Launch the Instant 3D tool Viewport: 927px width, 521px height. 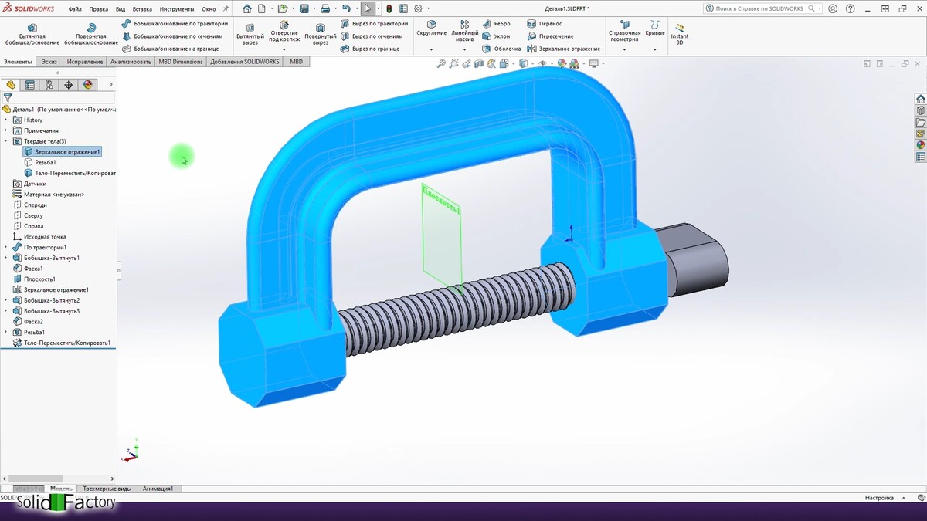click(680, 33)
